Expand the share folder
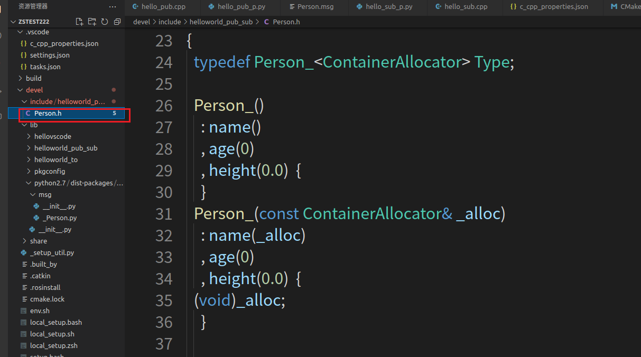This screenshot has height=357, width=641. 38,241
